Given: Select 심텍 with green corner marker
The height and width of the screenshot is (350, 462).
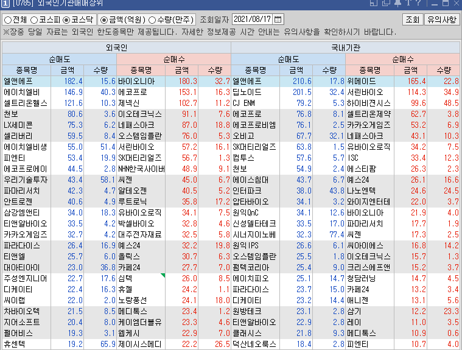Looking at the screenshot, I should click(x=125, y=278).
